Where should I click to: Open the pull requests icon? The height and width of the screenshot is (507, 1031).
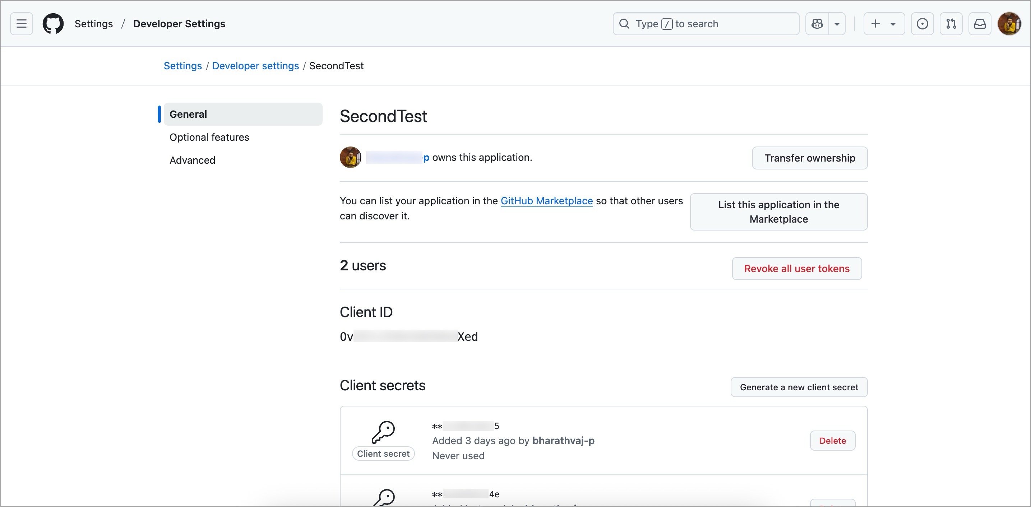pos(951,24)
